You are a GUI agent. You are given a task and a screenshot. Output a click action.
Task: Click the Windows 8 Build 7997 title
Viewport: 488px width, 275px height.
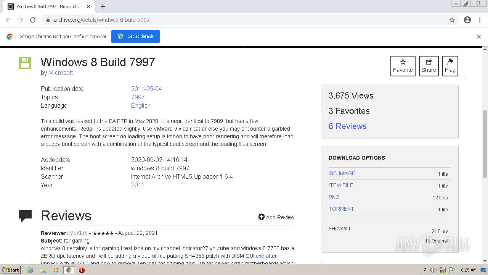(x=98, y=62)
